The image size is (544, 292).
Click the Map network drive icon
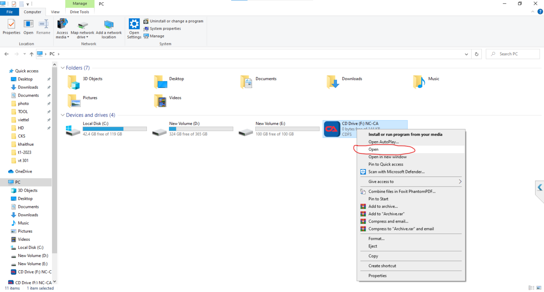click(x=82, y=29)
